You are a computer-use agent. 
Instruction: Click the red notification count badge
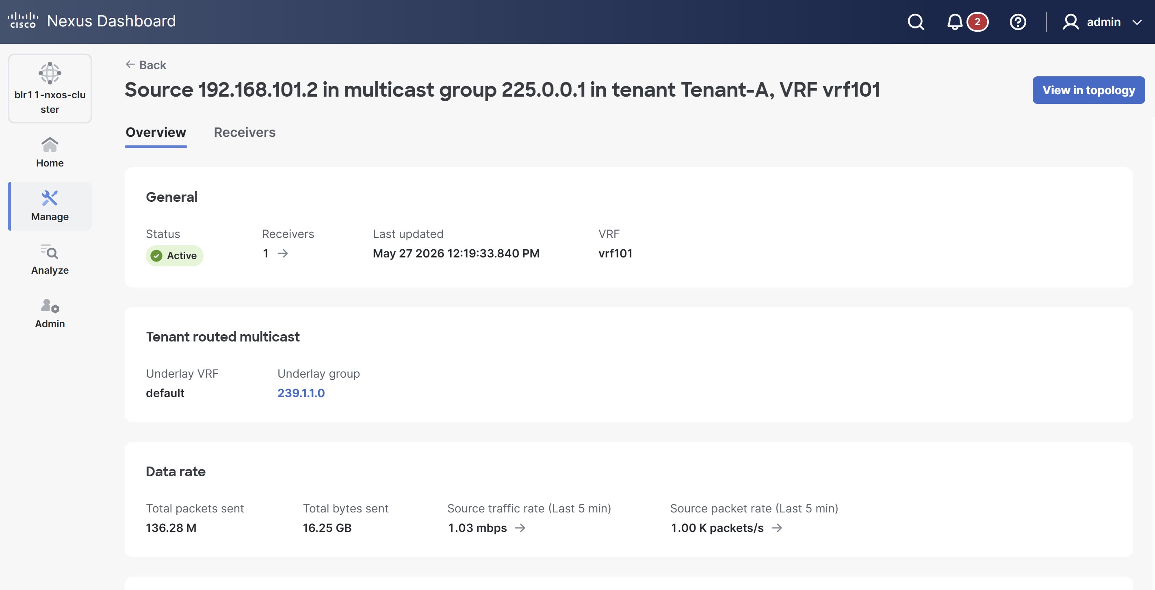pyautogui.click(x=977, y=22)
